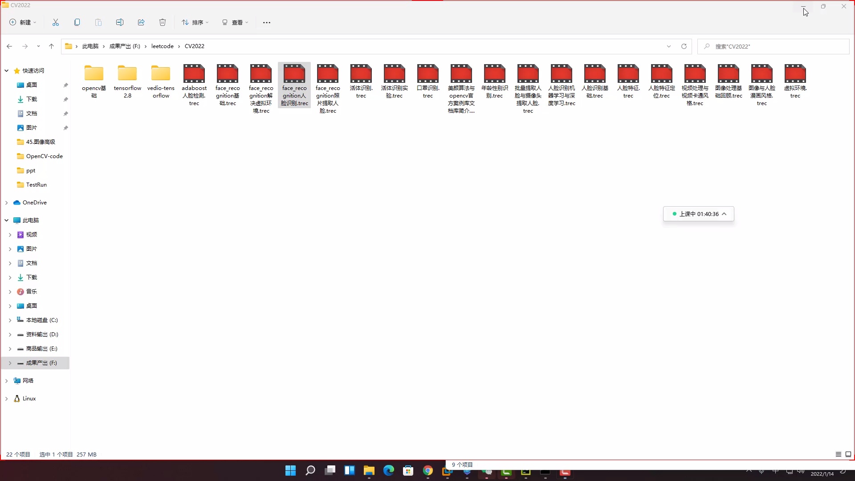
Task: Click the Paste icon in the toolbar
Action: pyautogui.click(x=98, y=22)
